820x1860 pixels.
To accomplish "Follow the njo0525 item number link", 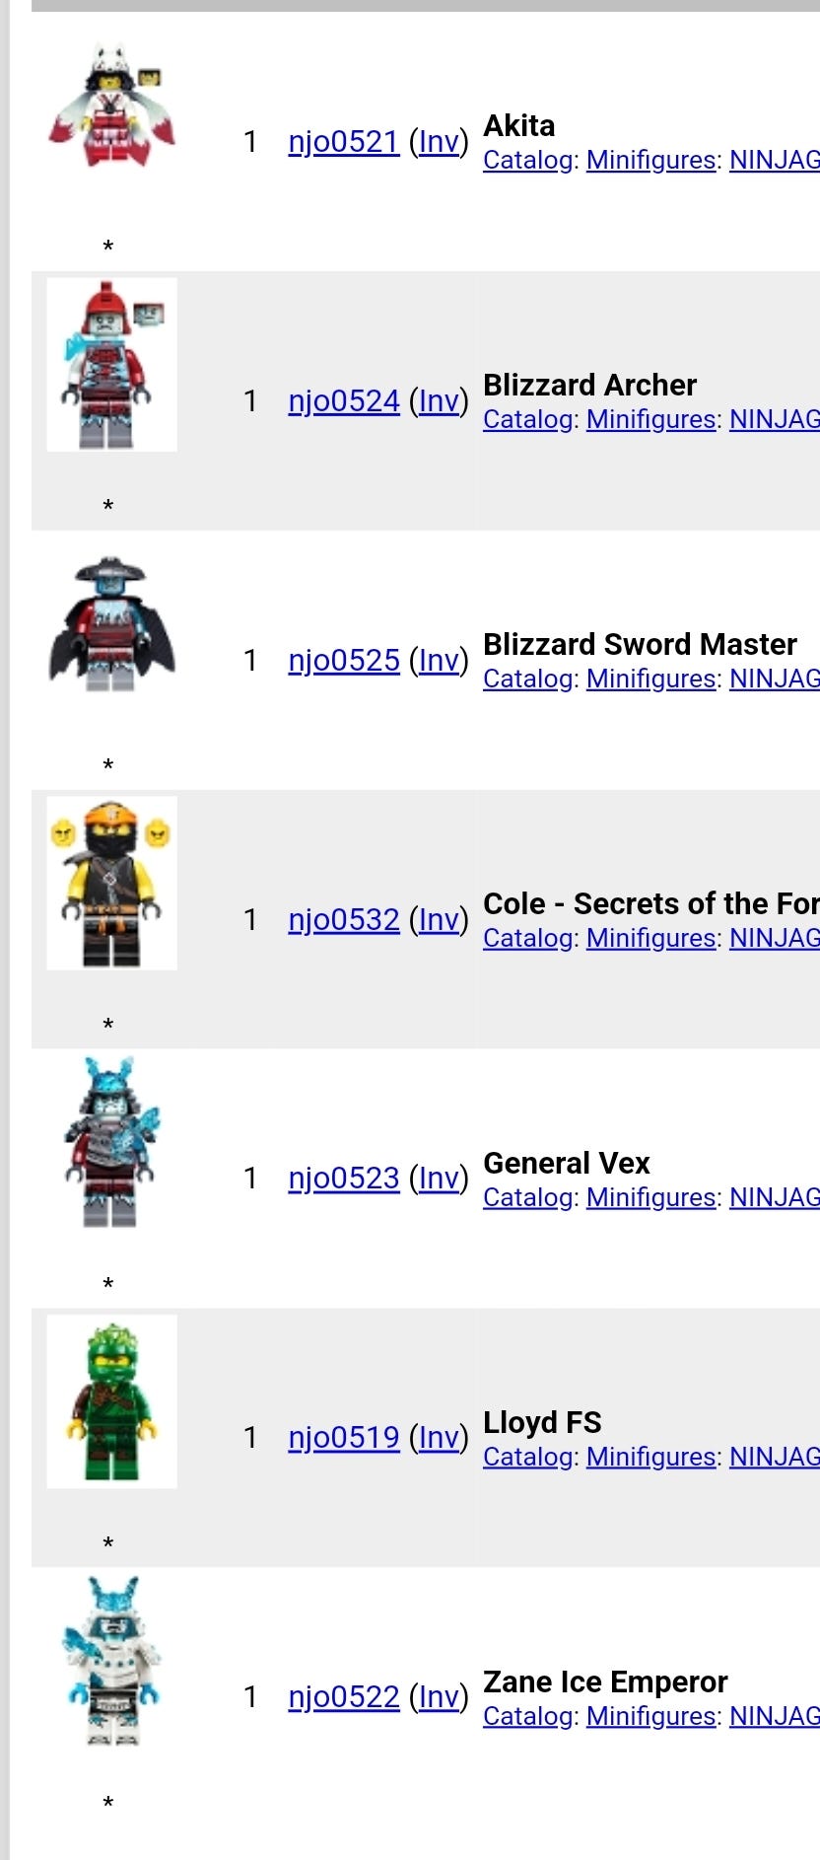I will tap(343, 661).
